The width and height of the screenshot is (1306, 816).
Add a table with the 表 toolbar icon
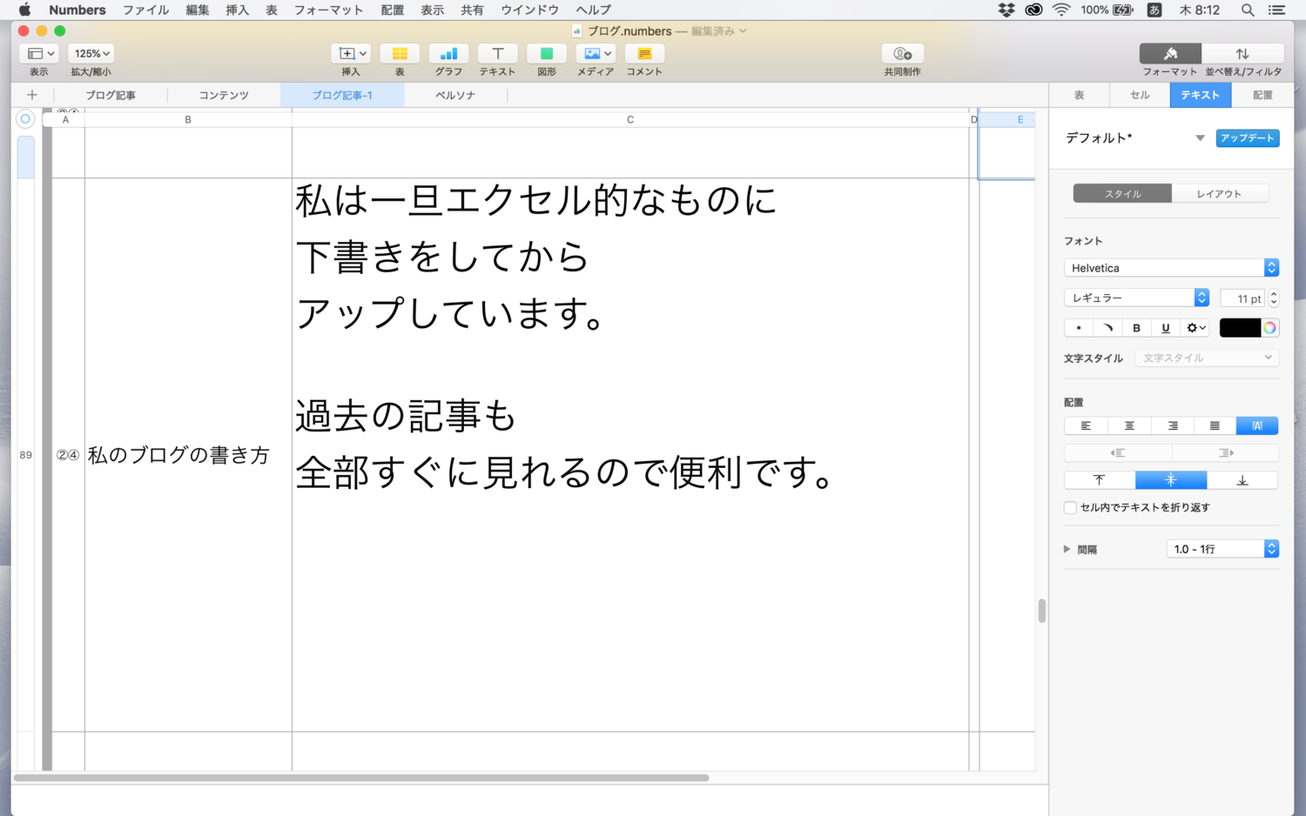(x=400, y=54)
